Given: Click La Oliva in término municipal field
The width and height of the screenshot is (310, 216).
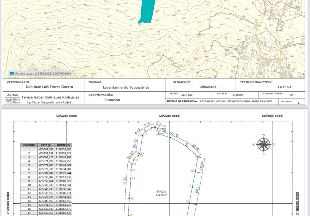Looking at the screenshot, I should 284,87.
